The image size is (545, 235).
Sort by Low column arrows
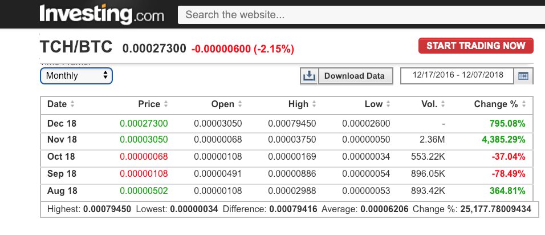(x=388, y=104)
